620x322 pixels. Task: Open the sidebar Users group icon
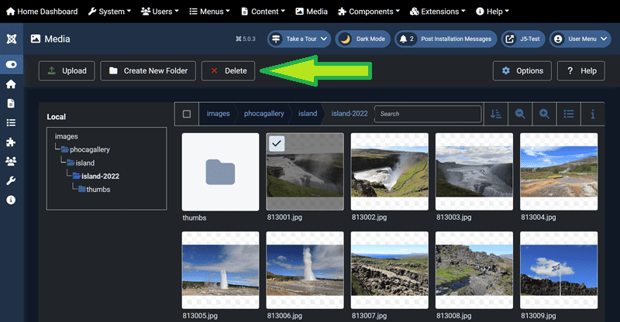click(11, 161)
